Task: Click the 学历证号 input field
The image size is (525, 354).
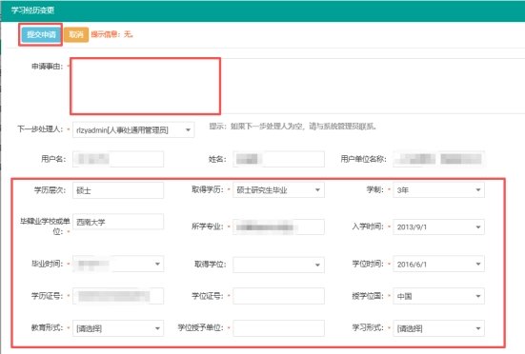Action: [118, 296]
